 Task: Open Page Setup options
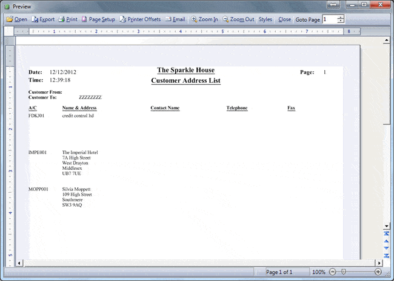pyautogui.click(x=98, y=19)
